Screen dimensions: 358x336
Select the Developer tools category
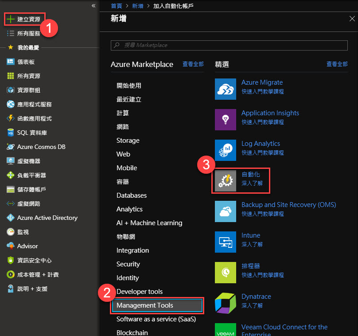coord(140,292)
